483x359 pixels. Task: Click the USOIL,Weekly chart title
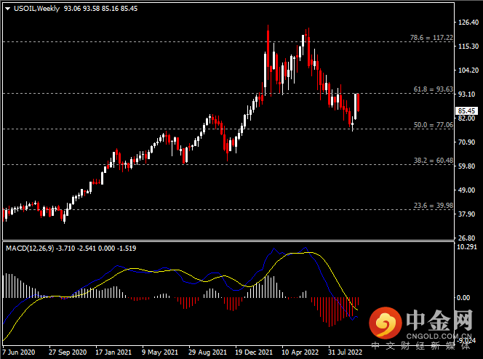click(x=36, y=7)
